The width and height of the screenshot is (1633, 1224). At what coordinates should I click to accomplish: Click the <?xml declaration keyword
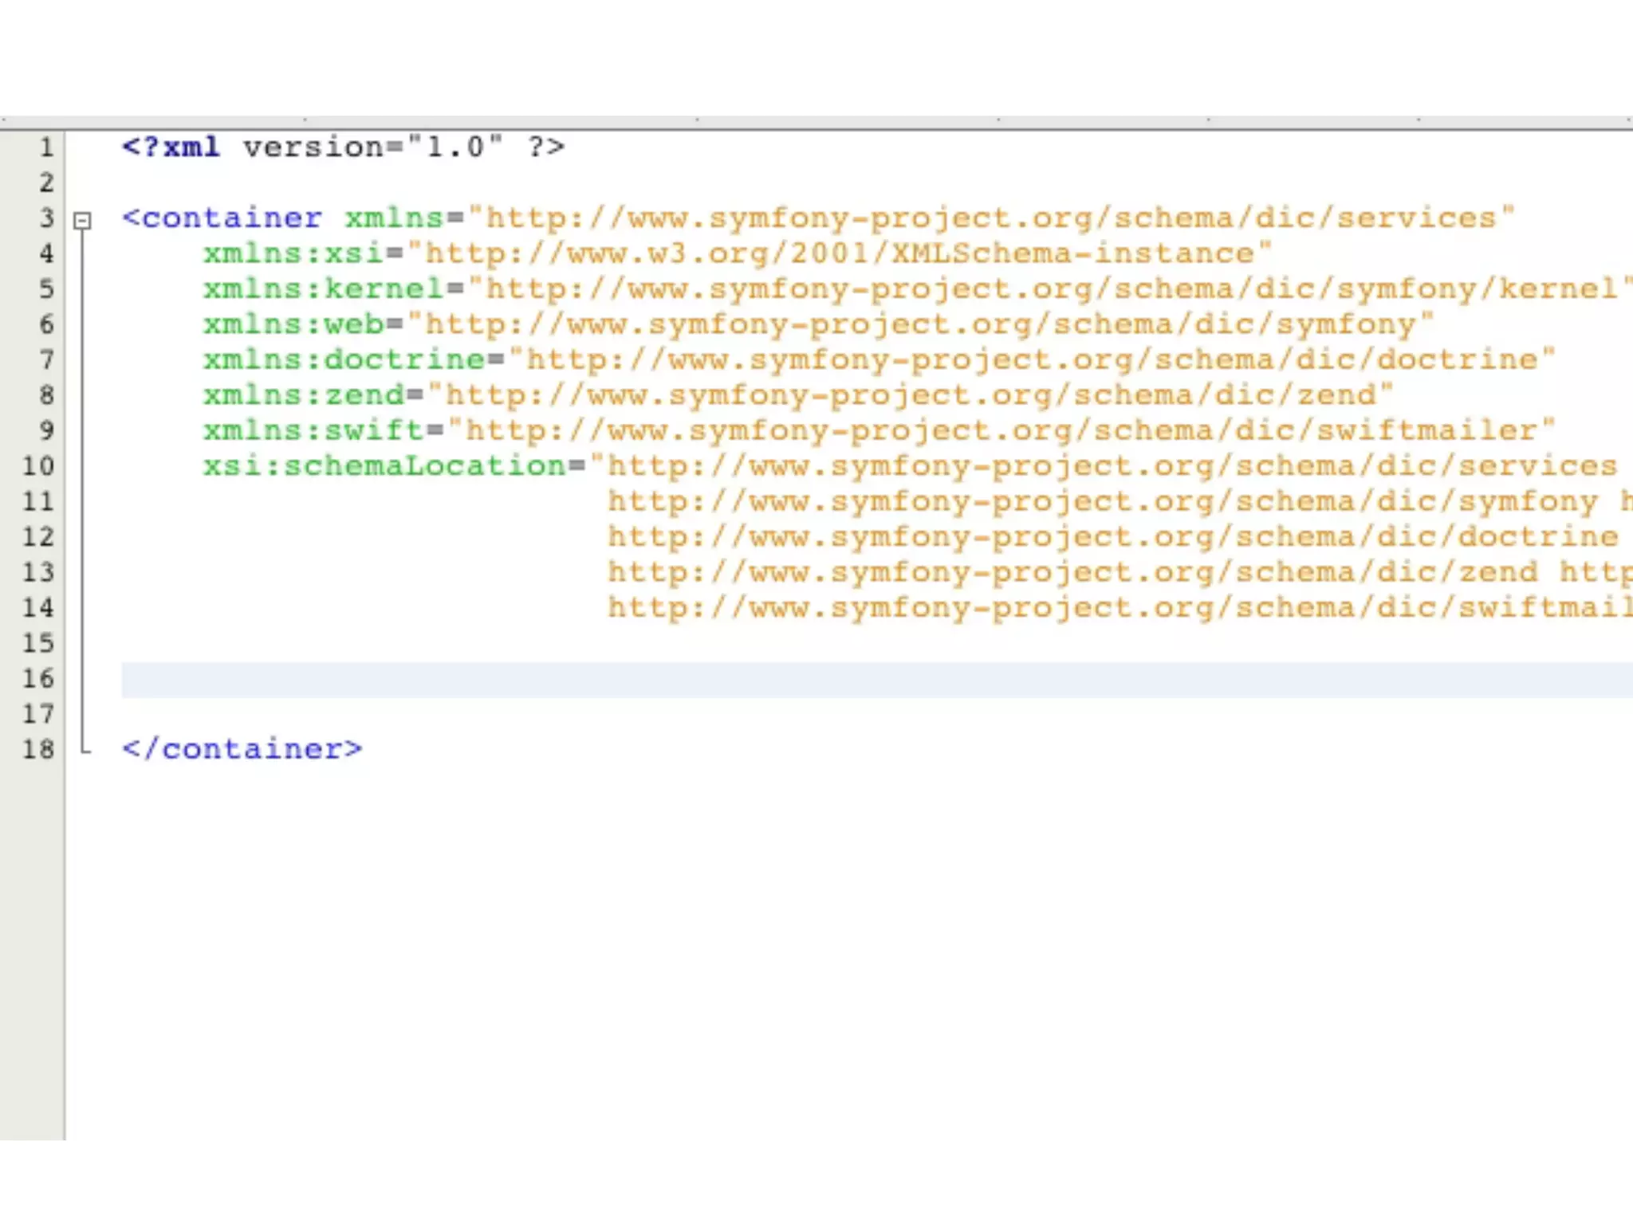tap(171, 147)
